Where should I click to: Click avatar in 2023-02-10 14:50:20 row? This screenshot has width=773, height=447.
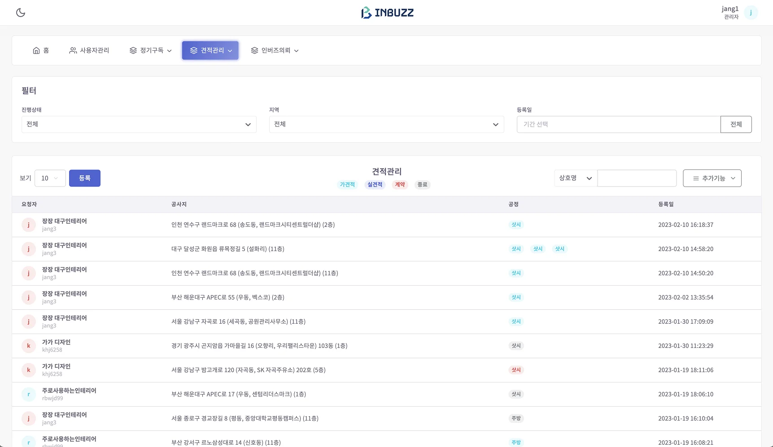pos(29,273)
